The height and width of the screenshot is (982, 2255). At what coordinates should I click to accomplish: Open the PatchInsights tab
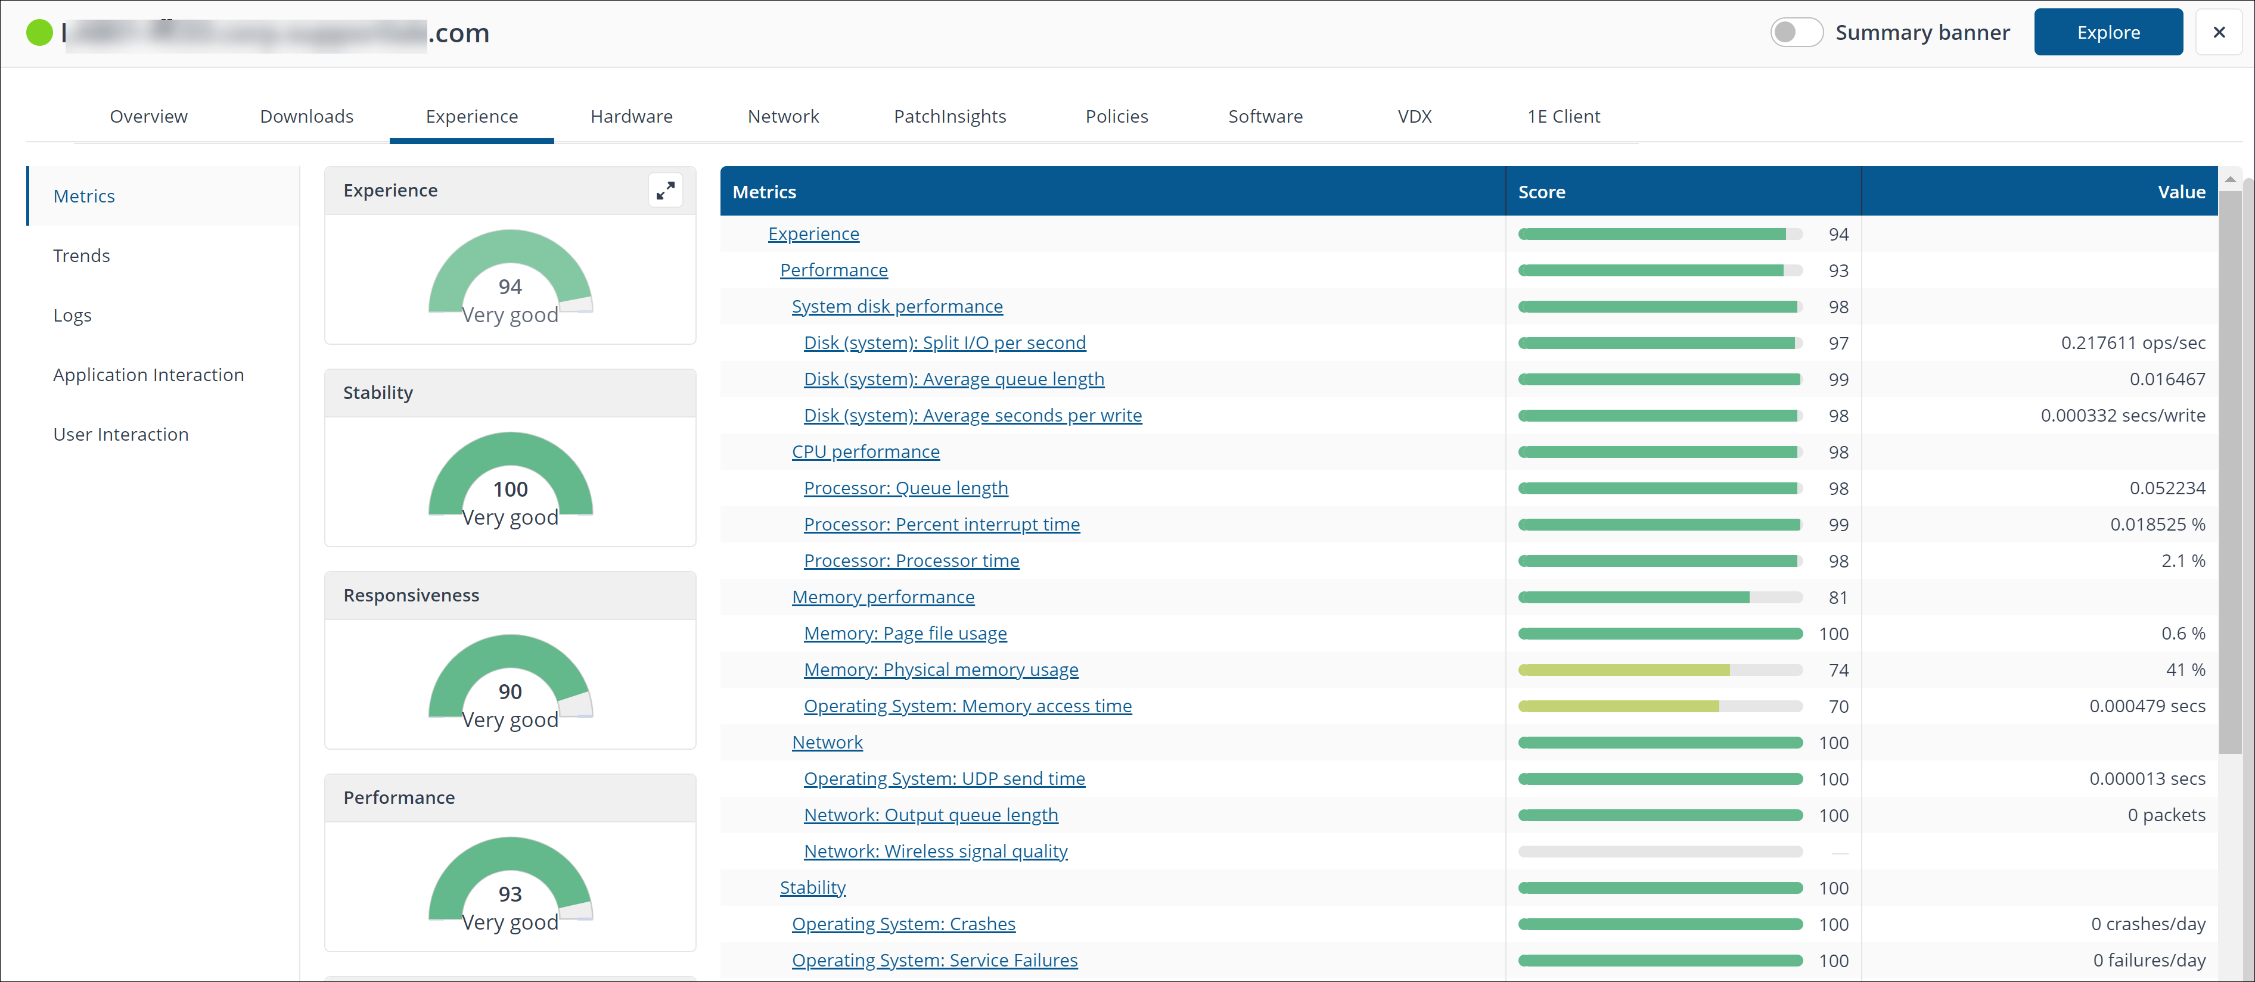pyautogui.click(x=949, y=116)
